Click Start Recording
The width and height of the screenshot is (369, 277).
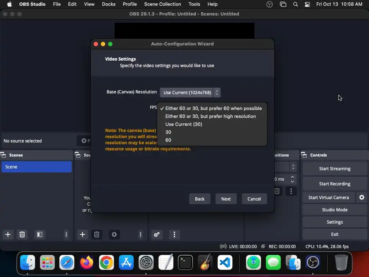point(335,184)
